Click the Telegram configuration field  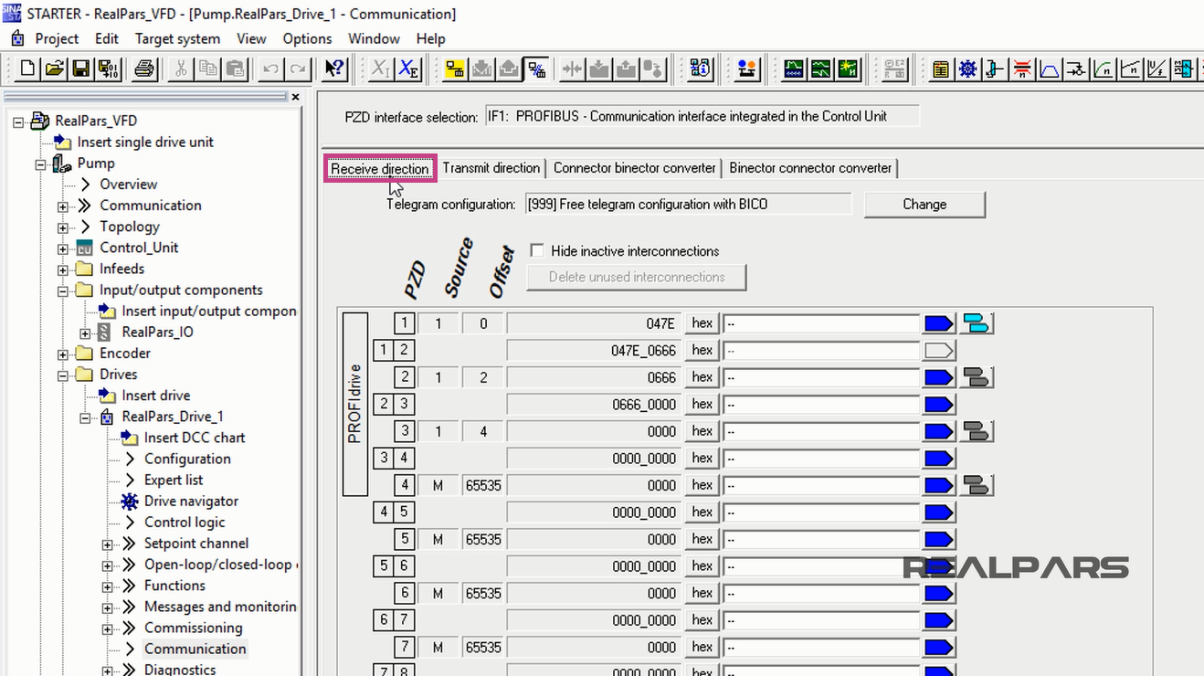click(x=688, y=204)
